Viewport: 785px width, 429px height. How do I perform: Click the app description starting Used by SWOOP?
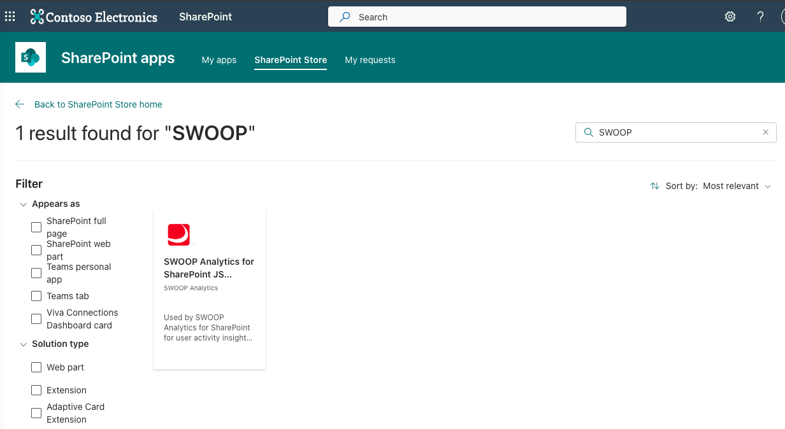click(208, 328)
